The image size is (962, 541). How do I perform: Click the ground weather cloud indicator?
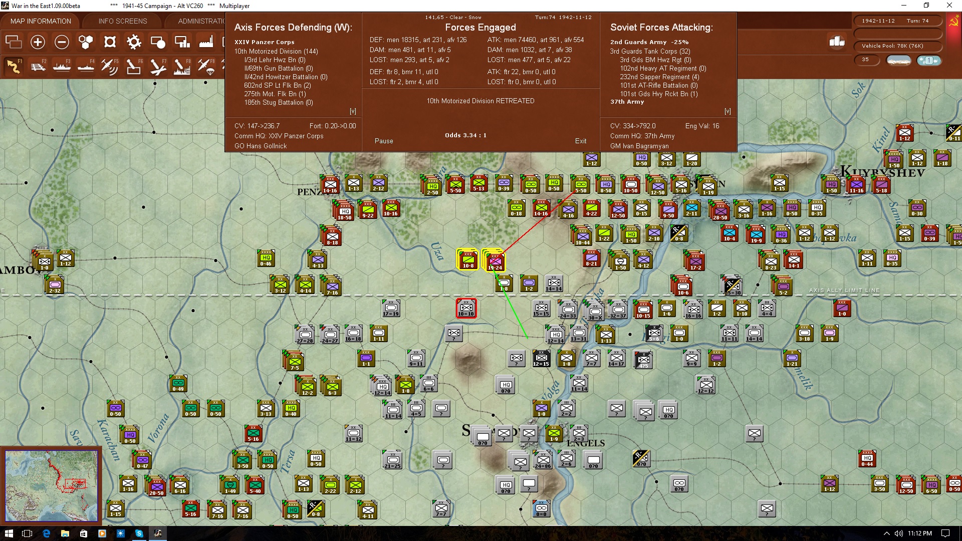(899, 60)
